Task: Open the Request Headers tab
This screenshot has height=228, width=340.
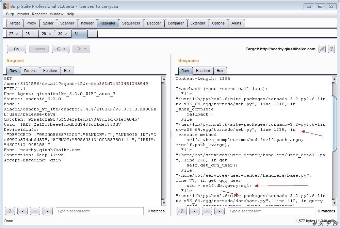Action: pyautogui.click(x=50, y=71)
